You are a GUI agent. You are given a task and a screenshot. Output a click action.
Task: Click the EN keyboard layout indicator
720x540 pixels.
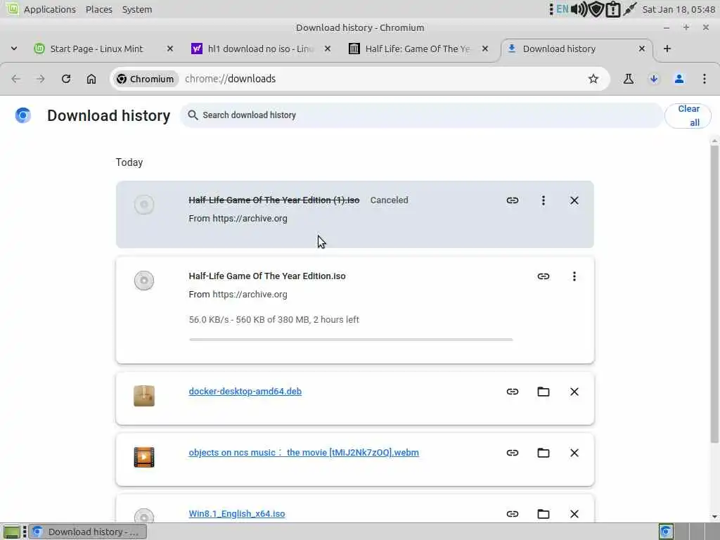point(562,9)
